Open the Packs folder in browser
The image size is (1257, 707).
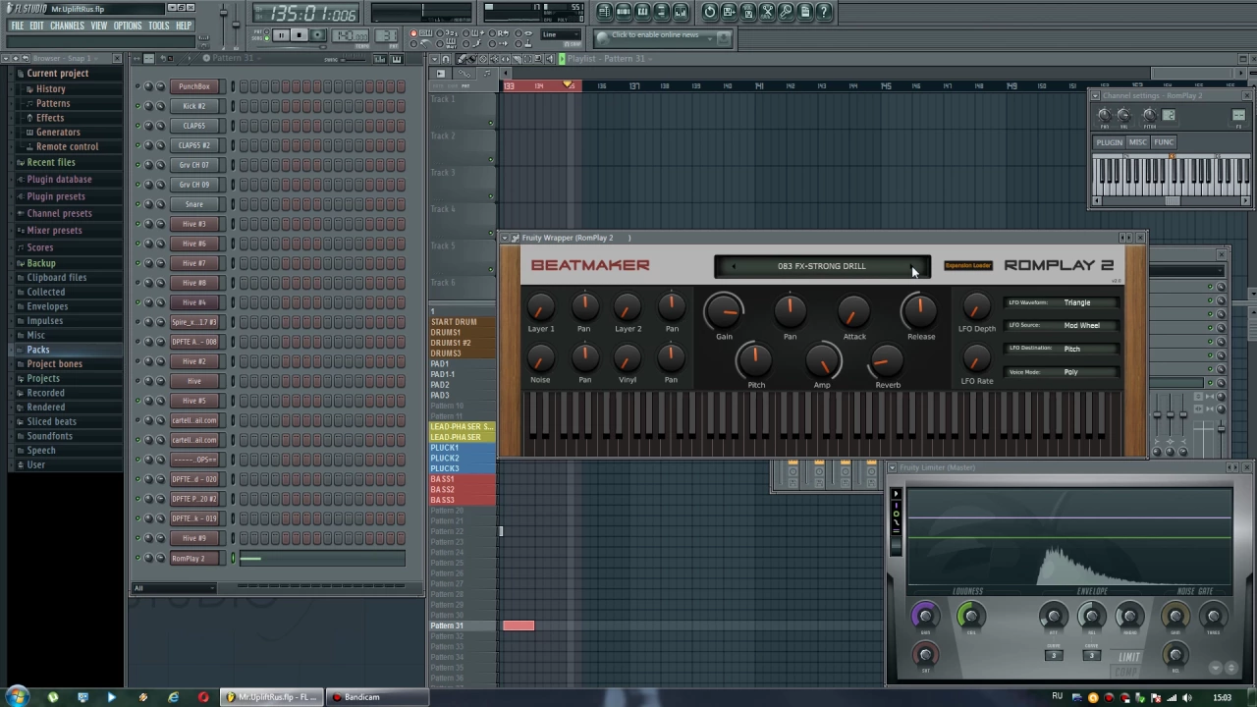pyautogui.click(x=37, y=350)
